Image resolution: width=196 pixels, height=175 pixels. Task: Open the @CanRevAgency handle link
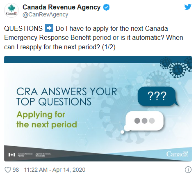click(x=46, y=14)
